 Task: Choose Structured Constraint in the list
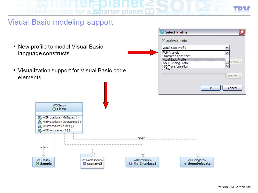click(x=176, y=56)
